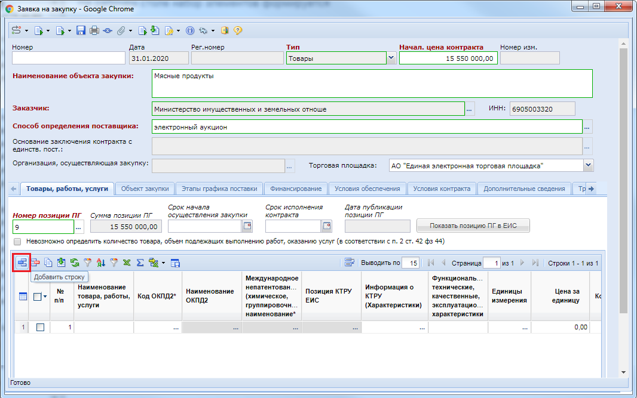Click the 'Наименование объекта закупки' text area
This screenshot has width=637, height=398.
click(372, 84)
